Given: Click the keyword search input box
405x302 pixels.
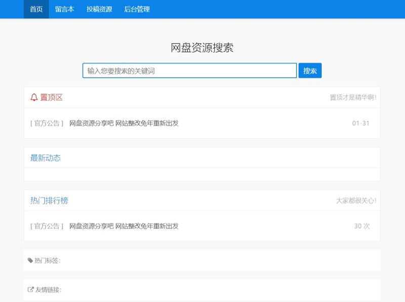Looking at the screenshot, I should pyautogui.click(x=189, y=70).
